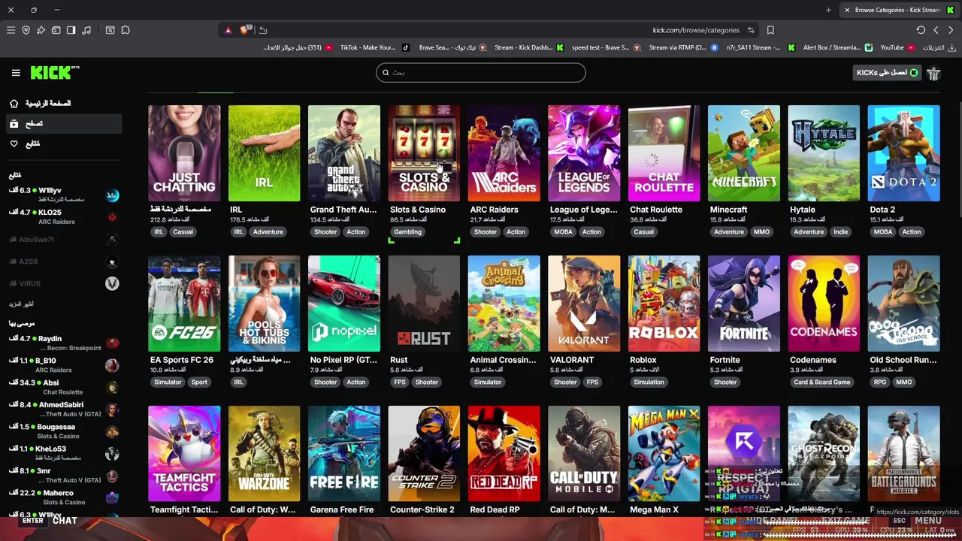
Task: Click the Chat Roulette category title text
Action: (x=656, y=210)
